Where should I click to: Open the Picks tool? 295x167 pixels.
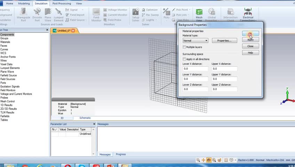point(166,14)
